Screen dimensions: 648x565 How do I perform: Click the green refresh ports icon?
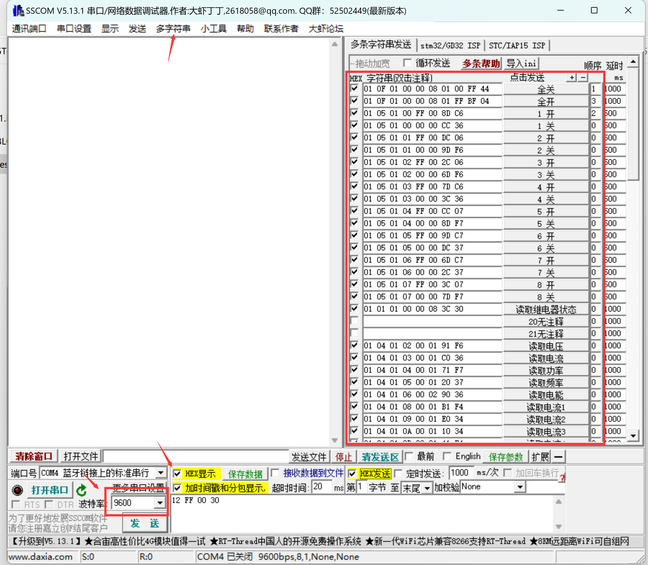82,490
